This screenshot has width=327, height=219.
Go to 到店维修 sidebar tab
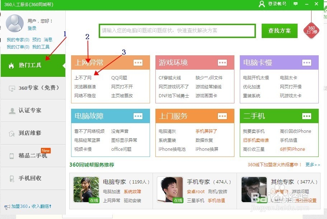tap(33, 133)
